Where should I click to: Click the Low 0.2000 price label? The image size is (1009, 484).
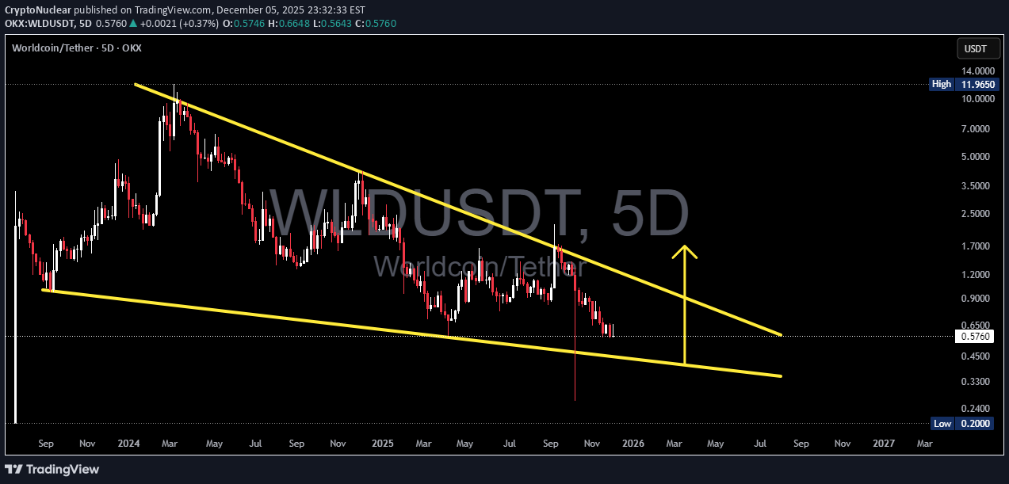click(965, 424)
